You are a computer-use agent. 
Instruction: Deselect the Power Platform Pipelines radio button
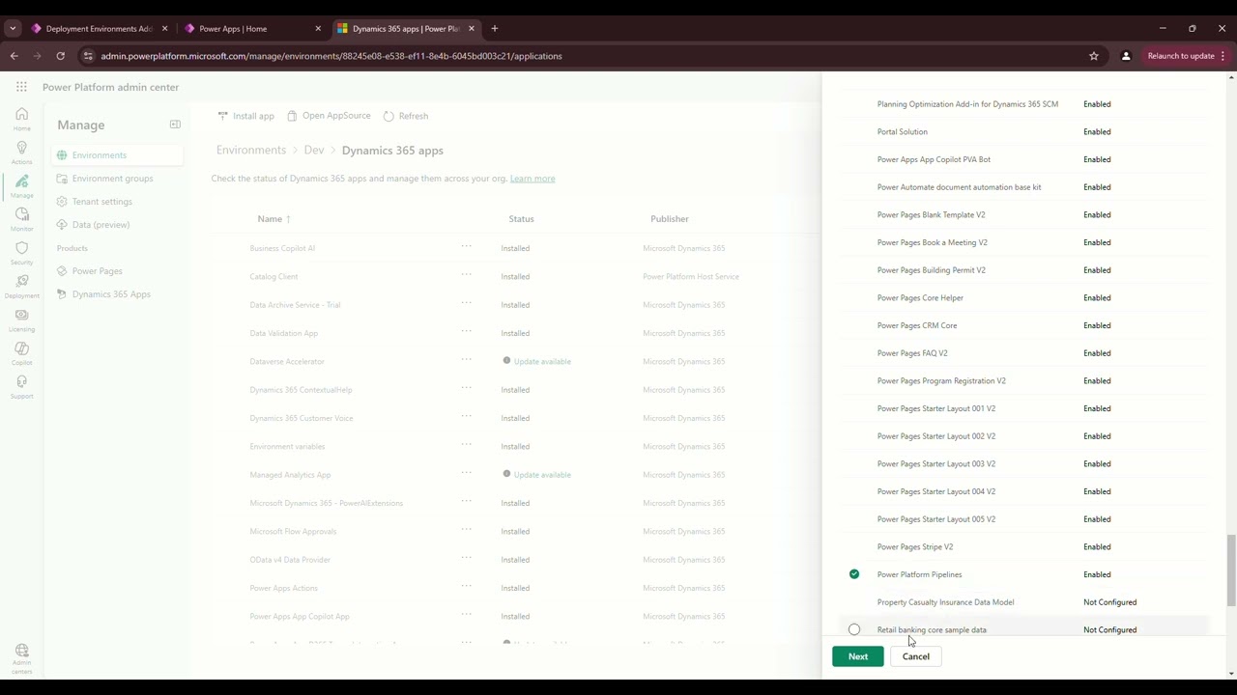[854, 574]
